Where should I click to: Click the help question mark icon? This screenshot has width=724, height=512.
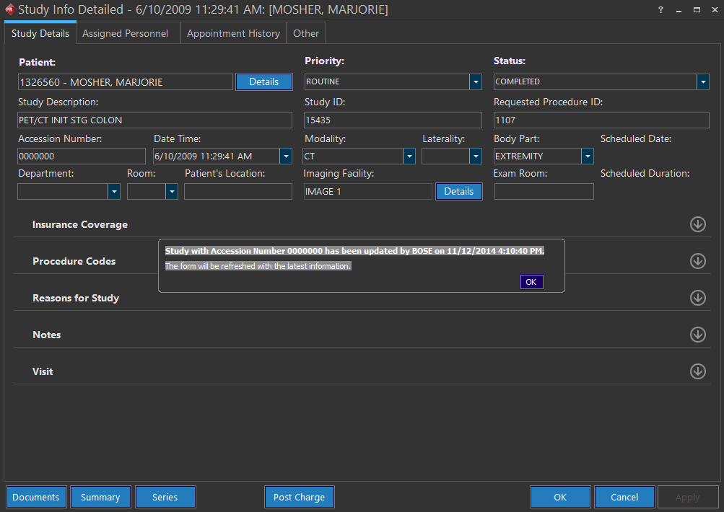661,10
